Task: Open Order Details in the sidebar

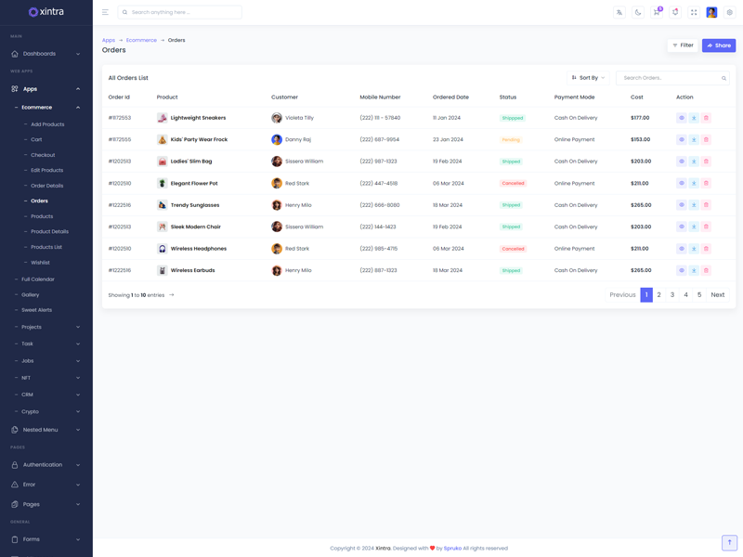Action: pyautogui.click(x=46, y=186)
